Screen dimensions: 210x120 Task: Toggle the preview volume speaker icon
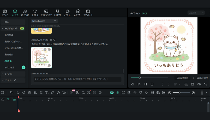click(199, 84)
